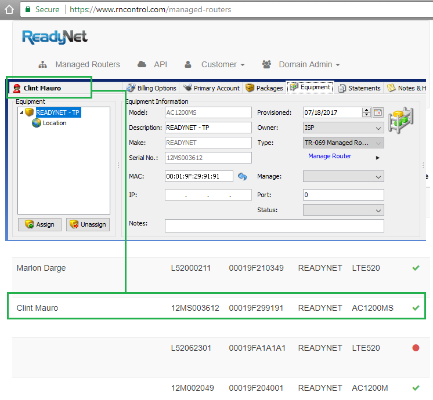Switch to the Notes tab

pos(406,88)
